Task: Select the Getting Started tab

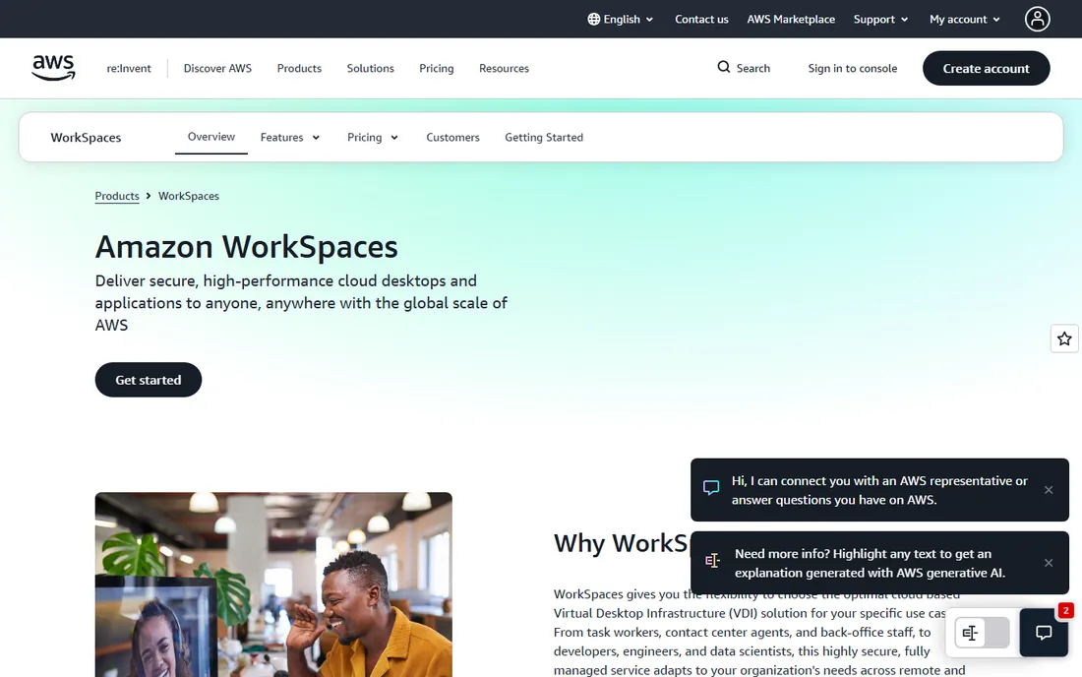Action: 544,138
